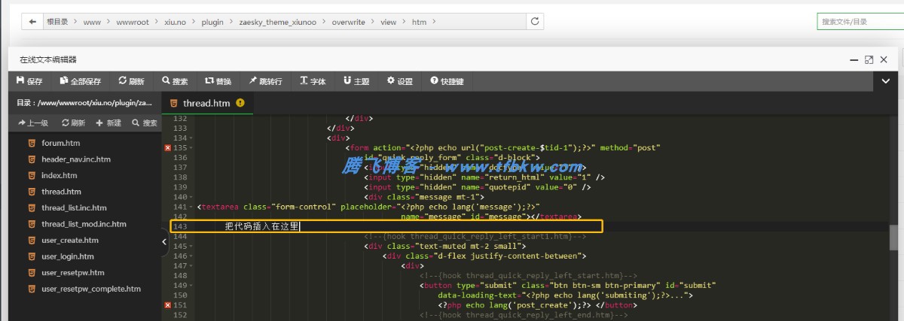Minimize the online text editor window

853,59
